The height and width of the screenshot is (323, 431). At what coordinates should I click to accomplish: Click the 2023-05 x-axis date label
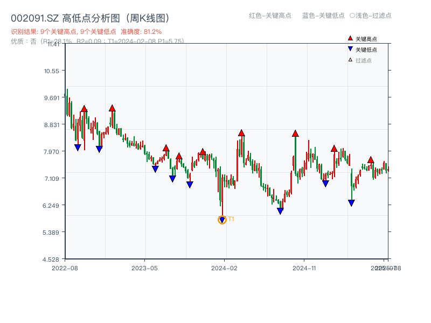(x=144, y=268)
